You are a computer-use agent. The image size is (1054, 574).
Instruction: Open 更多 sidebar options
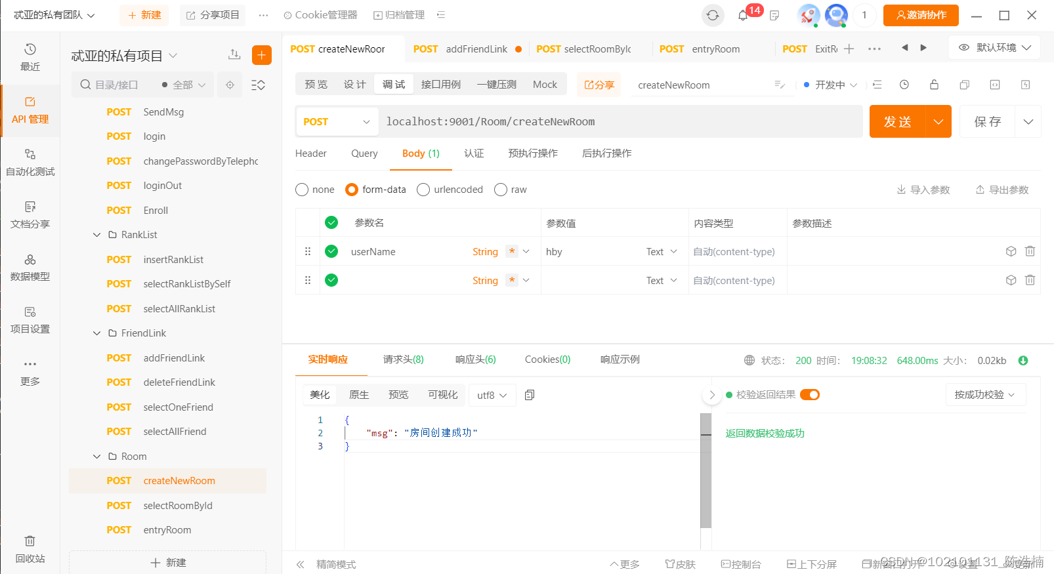(30, 372)
